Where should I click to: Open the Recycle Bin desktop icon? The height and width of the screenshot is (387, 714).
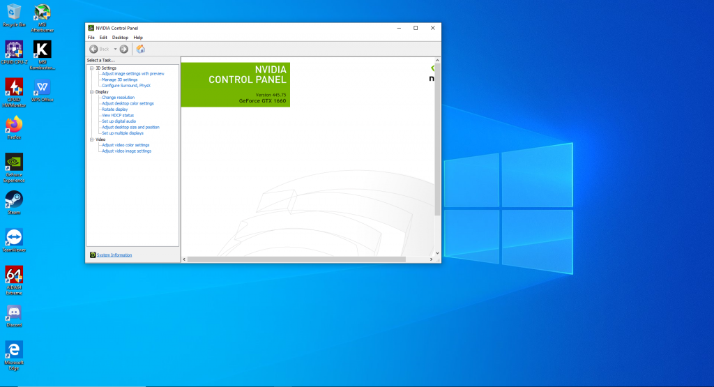[14, 15]
